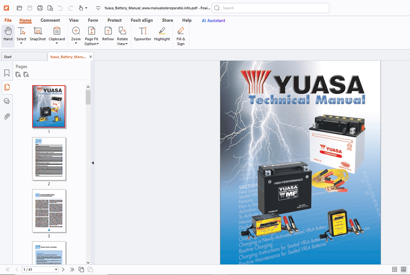Select the Hand tool
This screenshot has height=275, width=410.
(x=8, y=35)
